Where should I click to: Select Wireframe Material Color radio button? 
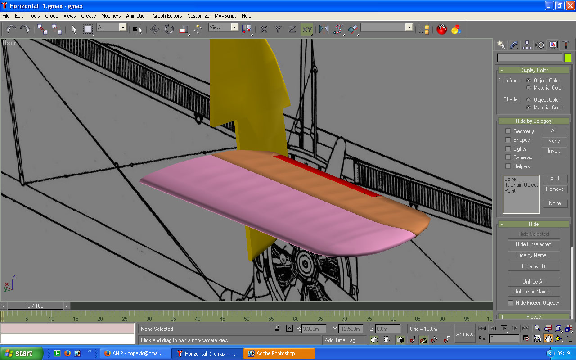(529, 88)
